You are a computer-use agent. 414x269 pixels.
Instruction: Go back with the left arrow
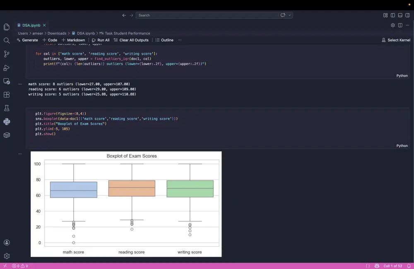pos(124,15)
